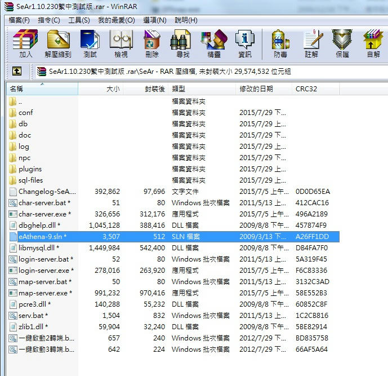The height and width of the screenshot is (376, 388).
Task: Sort by CRC32 column header
Action: point(316,89)
